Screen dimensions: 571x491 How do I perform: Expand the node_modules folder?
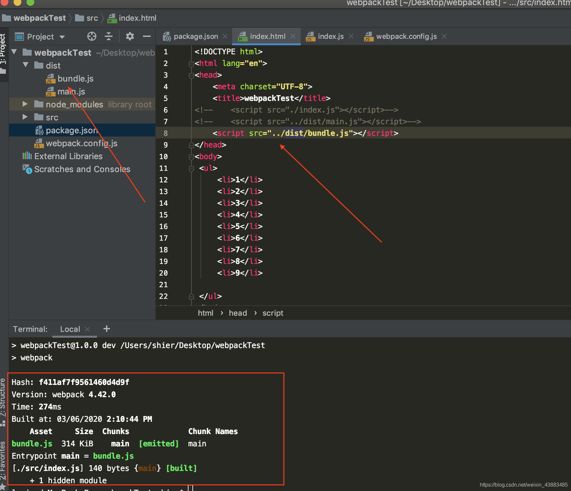click(25, 104)
